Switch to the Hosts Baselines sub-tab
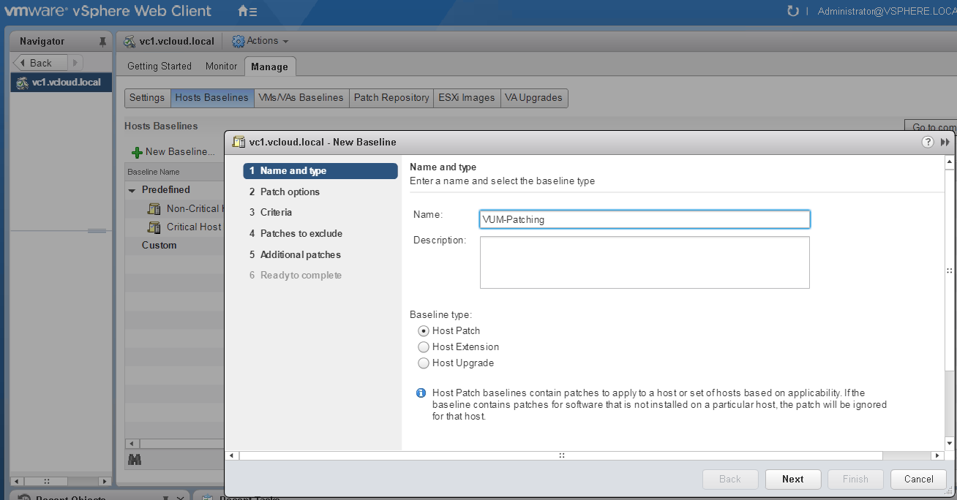The image size is (957, 500). point(212,98)
